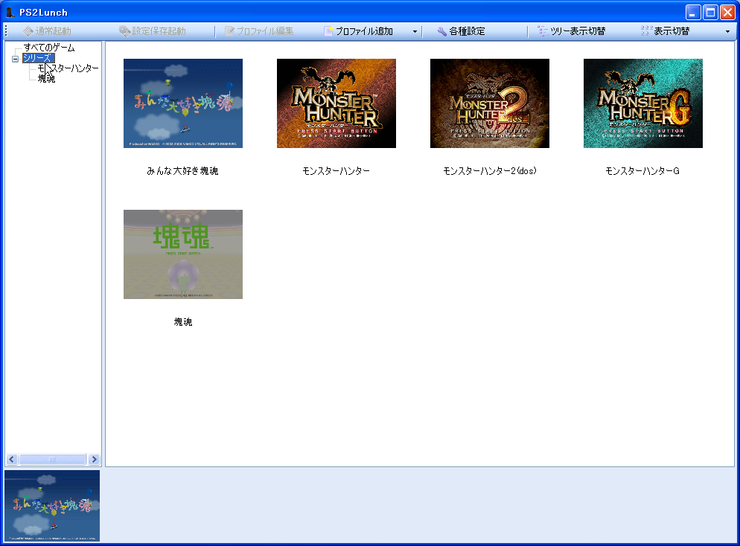740x546 pixels.
Task: Click the 通常起動 toolbar icon
Action: pos(28,31)
